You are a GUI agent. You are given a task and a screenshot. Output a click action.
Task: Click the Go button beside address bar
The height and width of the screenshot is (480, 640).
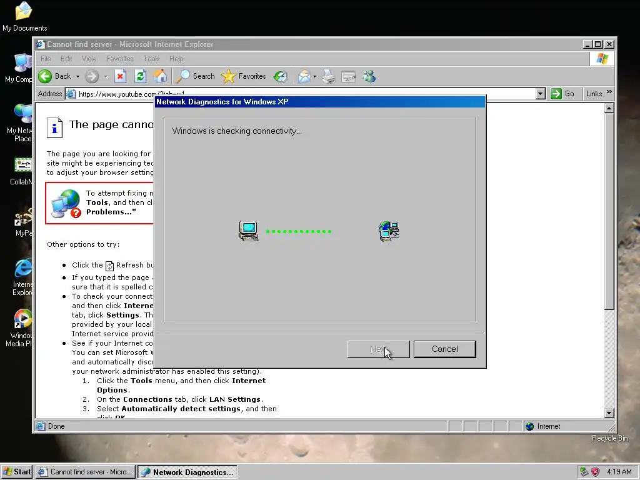pos(562,94)
